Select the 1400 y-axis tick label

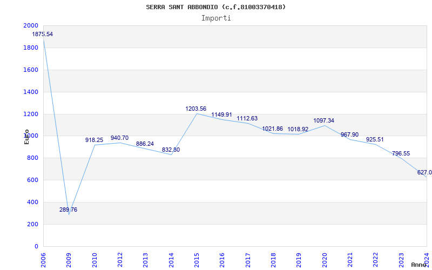tap(31, 92)
